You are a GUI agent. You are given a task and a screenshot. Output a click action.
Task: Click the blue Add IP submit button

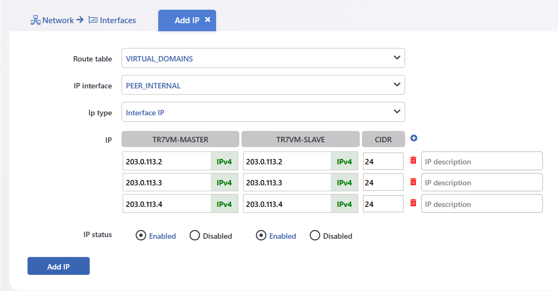point(59,266)
